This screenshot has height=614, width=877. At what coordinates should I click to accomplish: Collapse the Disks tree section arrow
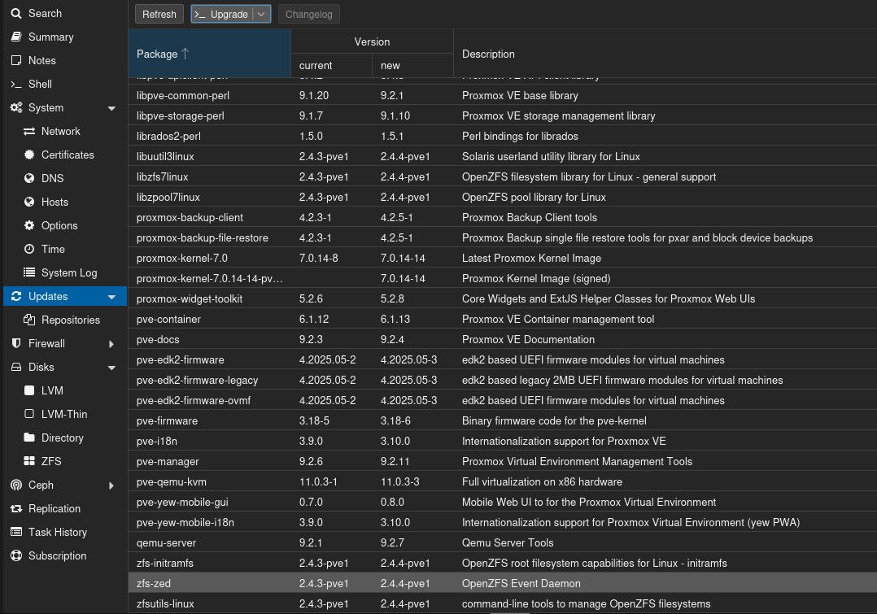click(x=112, y=368)
